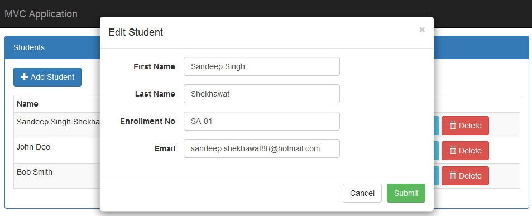Click trash icon in Bob Smith's Delete button
532x216 pixels.
point(453,175)
